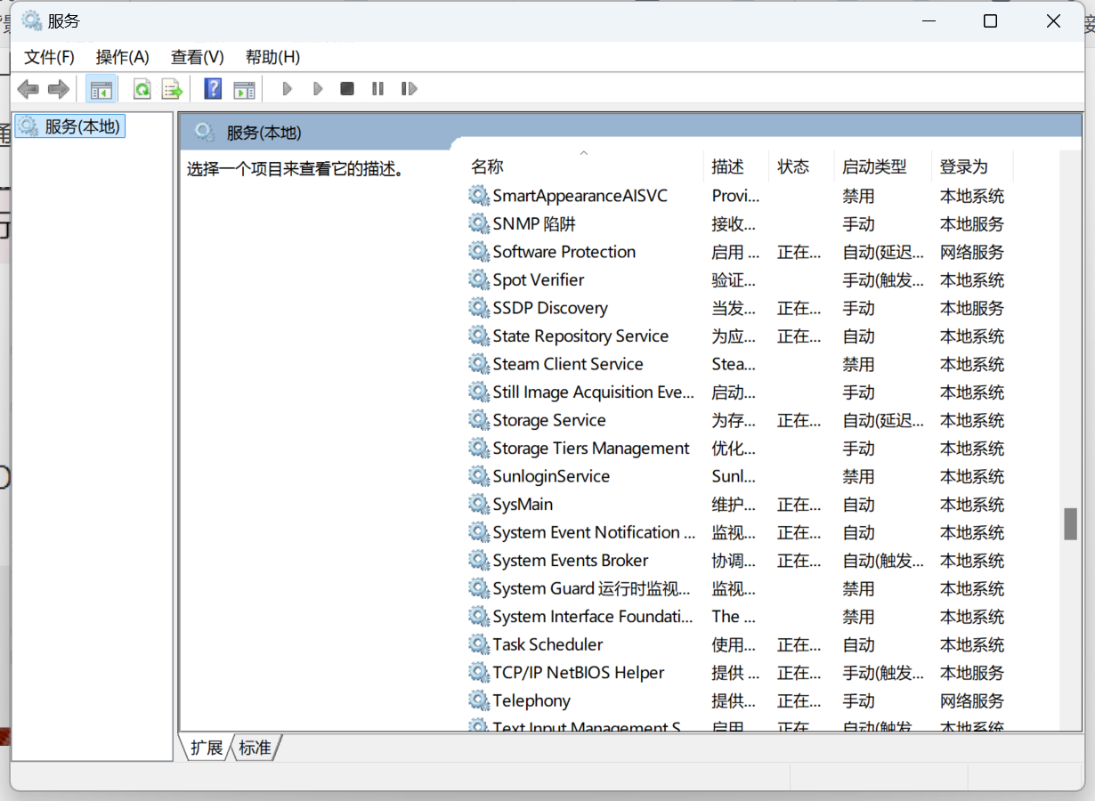
Task: Toggle Show/Hide console tree icon
Action: 101,89
